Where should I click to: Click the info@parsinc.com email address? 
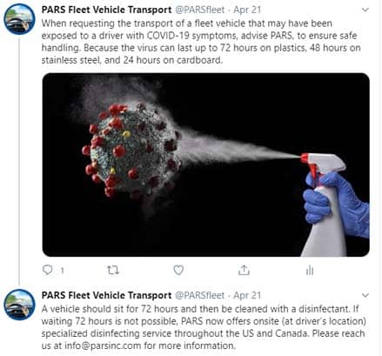[103, 346]
